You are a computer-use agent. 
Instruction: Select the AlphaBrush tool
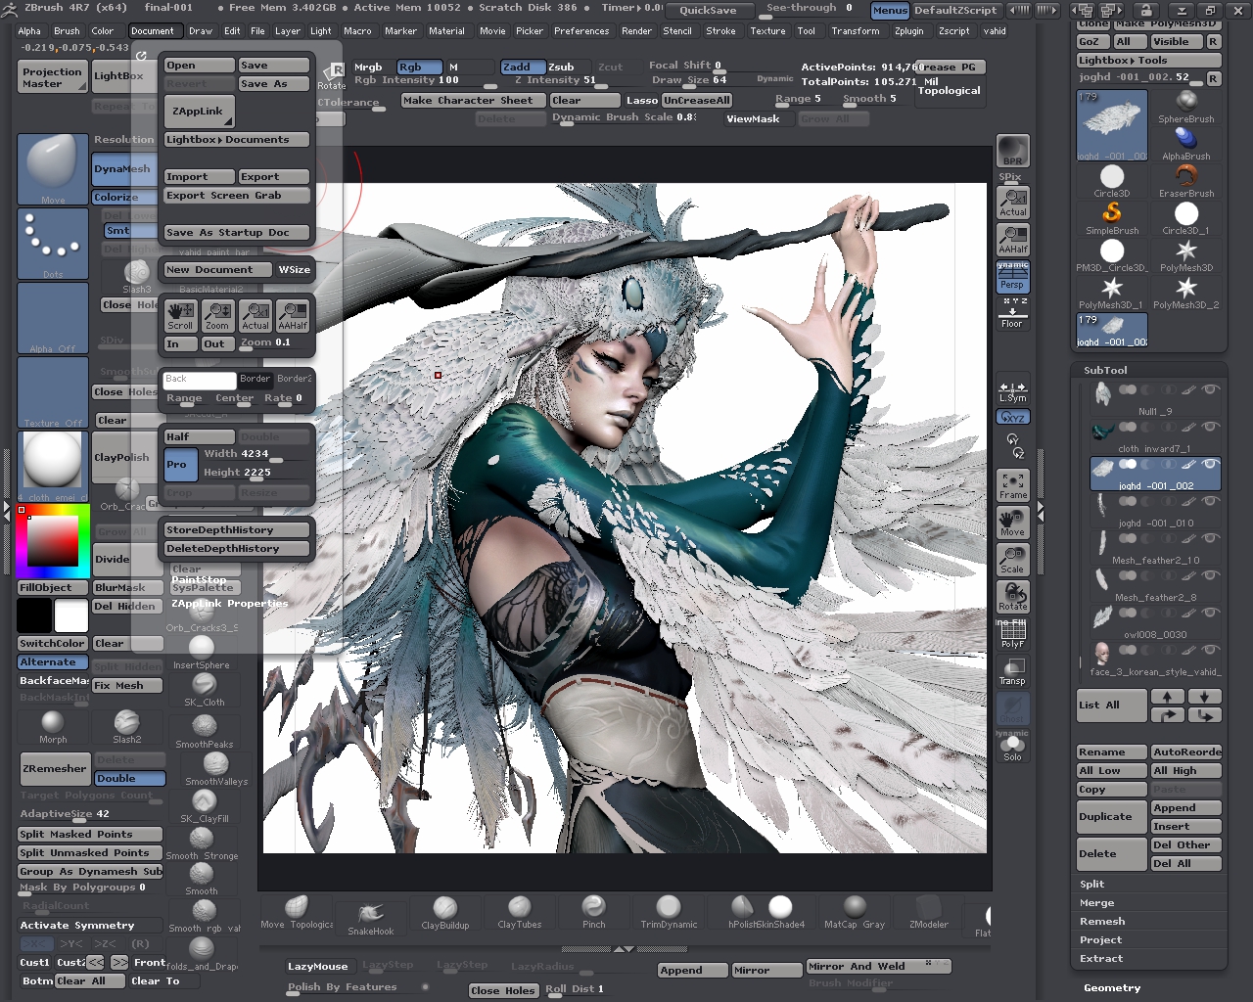coord(1186,143)
